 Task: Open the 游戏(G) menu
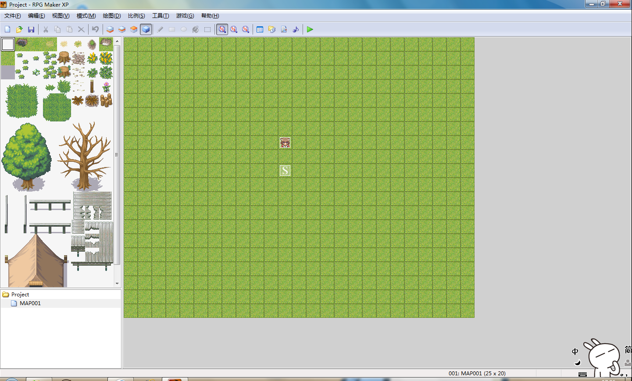[x=185, y=16]
